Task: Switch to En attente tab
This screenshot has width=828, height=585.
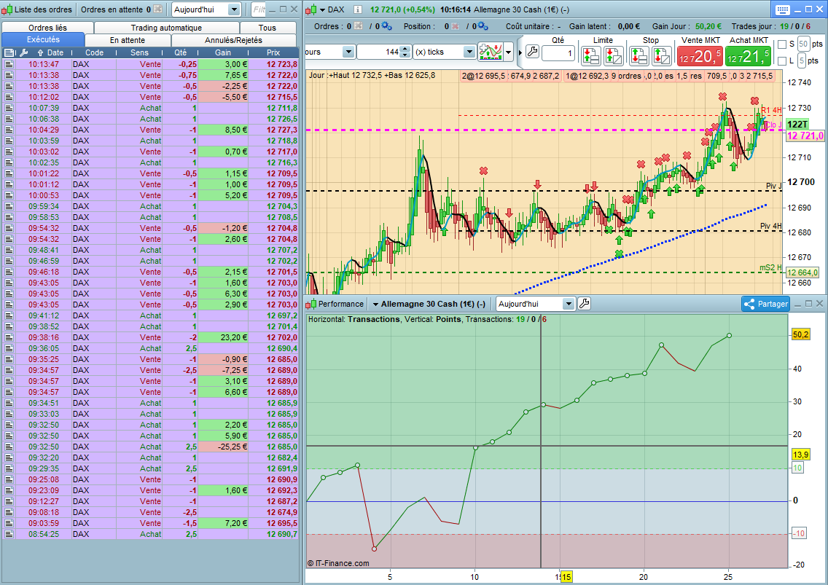Action: [x=128, y=40]
